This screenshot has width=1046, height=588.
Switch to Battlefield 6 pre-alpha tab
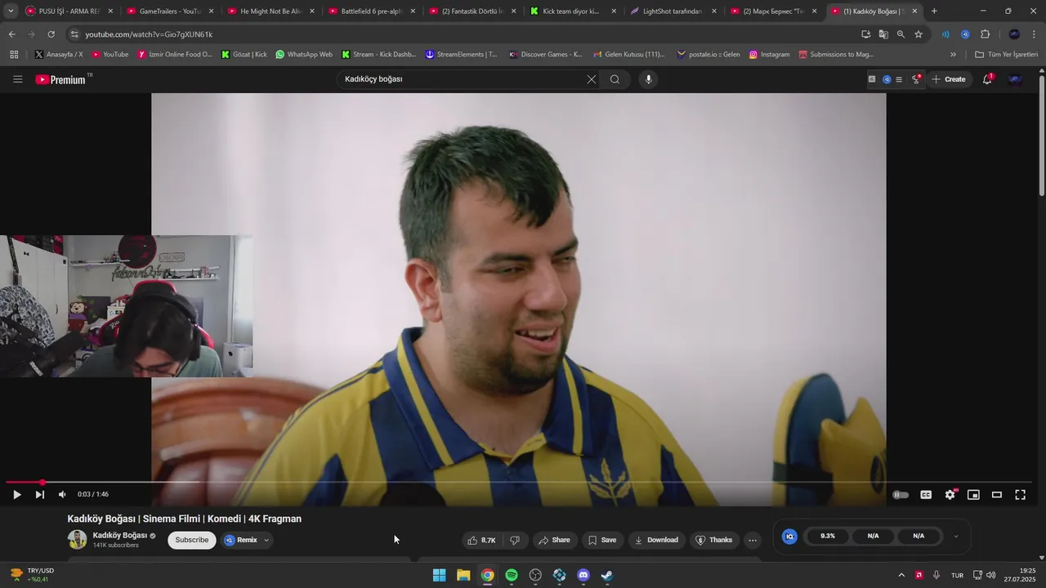[372, 11]
